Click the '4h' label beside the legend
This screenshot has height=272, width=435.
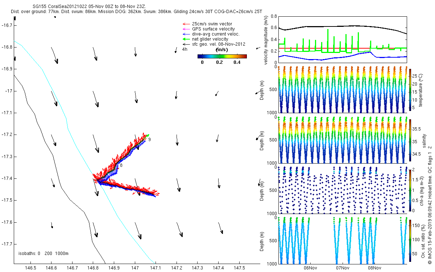coord(185,49)
